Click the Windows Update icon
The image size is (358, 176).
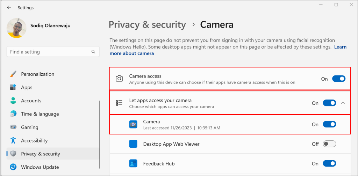click(13, 167)
